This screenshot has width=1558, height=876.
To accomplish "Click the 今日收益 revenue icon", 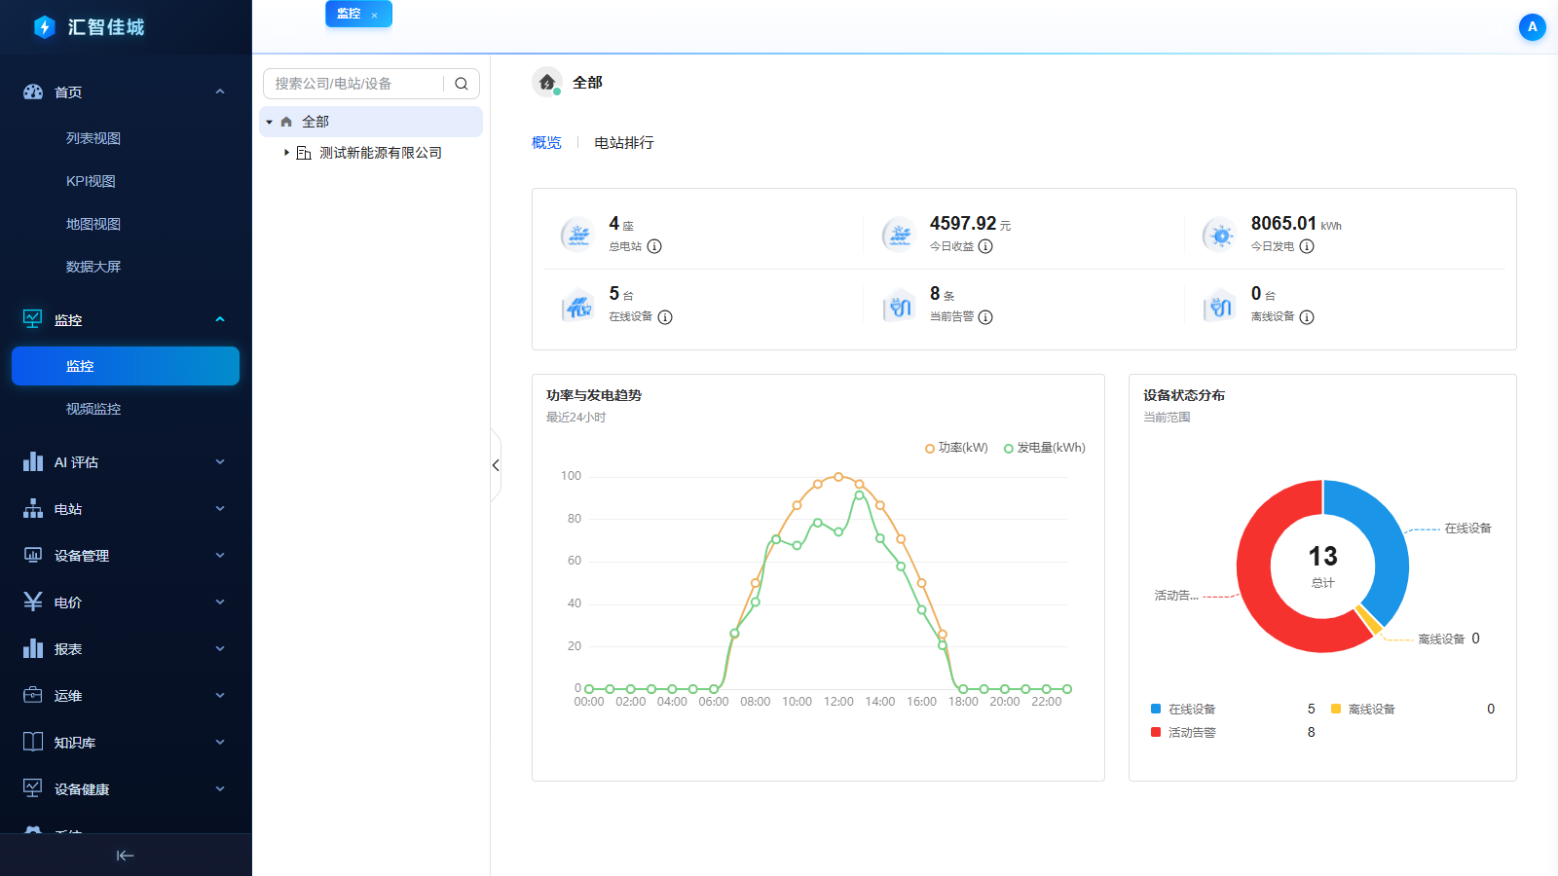I will (899, 235).
